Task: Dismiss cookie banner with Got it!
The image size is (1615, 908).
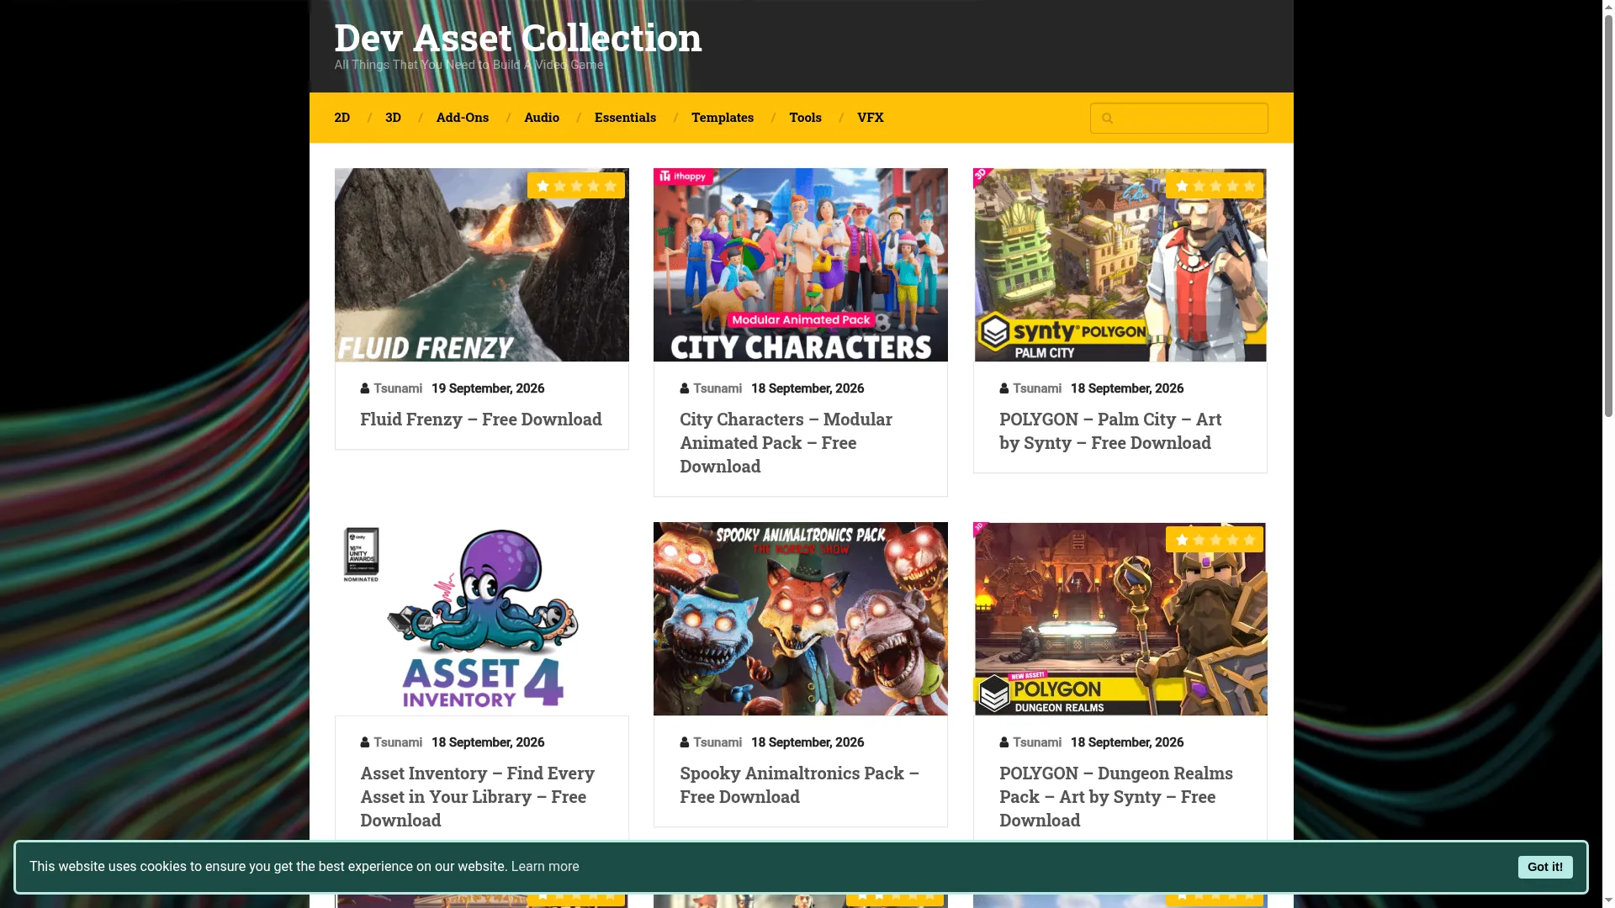Action: click(x=1545, y=867)
